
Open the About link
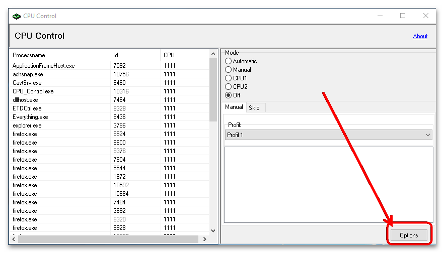420,36
